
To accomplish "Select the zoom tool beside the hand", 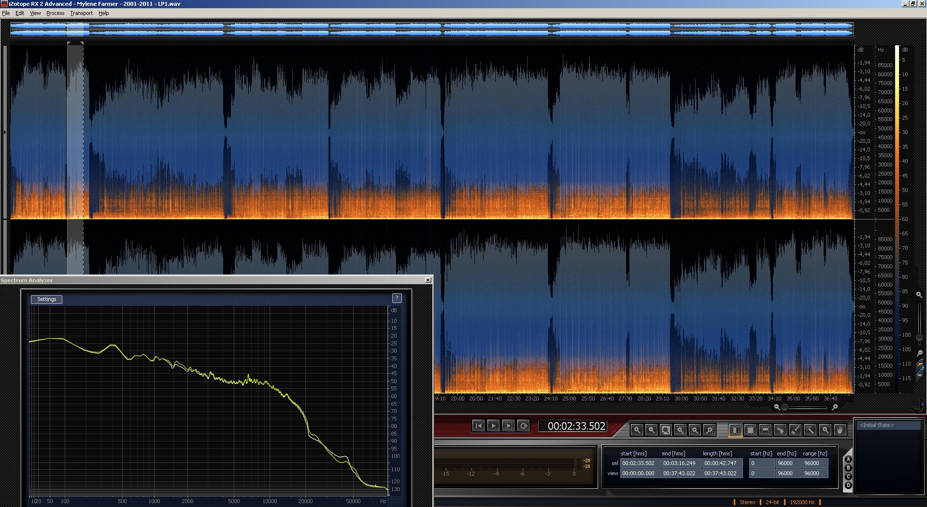I will [825, 430].
